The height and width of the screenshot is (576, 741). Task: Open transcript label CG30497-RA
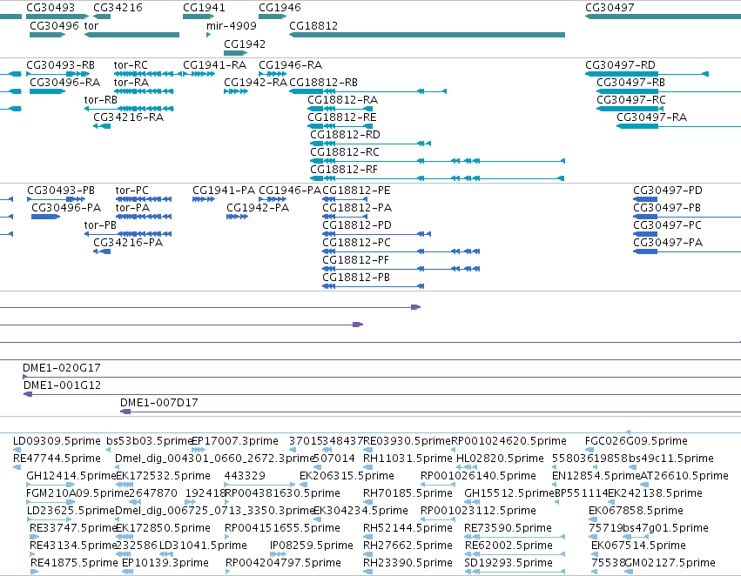tap(651, 117)
